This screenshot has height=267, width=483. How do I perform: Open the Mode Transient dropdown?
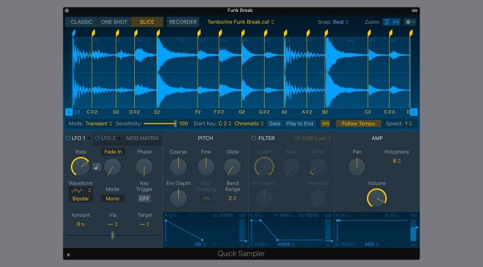tap(95, 124)
